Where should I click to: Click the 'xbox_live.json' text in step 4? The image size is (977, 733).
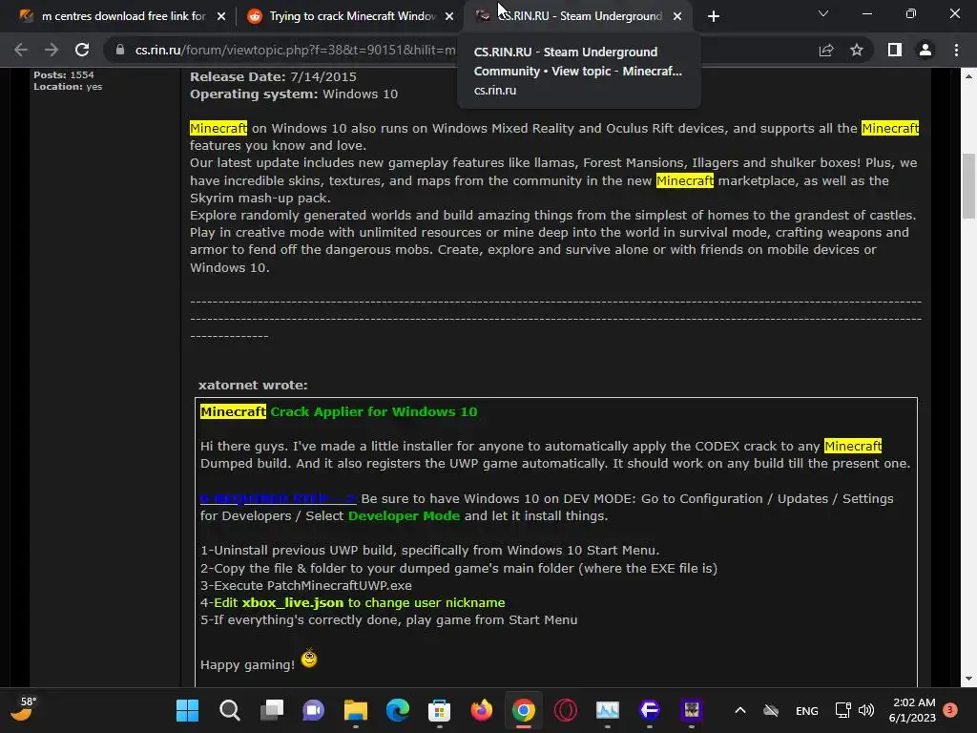click(x=292, y=603)
